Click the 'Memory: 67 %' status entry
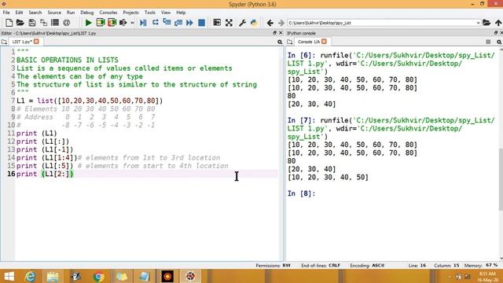This screenshot has width=503, height=283. [481, 266]
